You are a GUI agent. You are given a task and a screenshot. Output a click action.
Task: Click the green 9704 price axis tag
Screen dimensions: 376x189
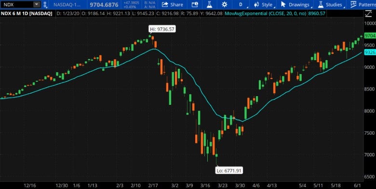pos(370,36)
